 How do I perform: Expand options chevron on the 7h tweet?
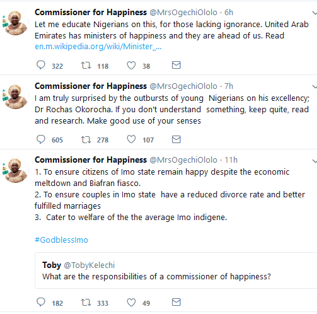click(314, 86)
